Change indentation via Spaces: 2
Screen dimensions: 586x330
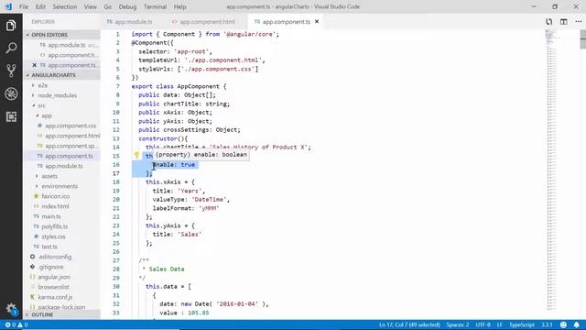click(x=458, y=324)
